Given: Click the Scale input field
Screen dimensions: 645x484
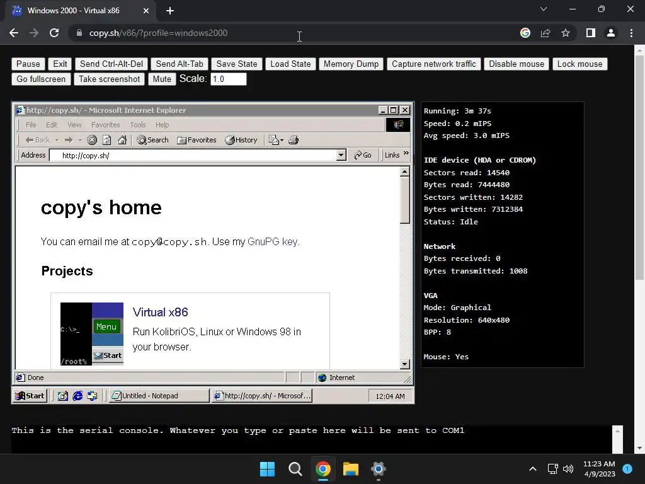Looking at the screenshot, I should pos(228,79).
